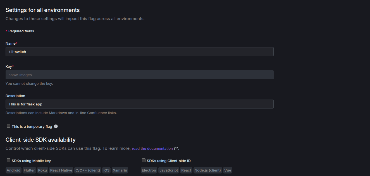Click the Vue SDK tag
Viewport: 370px width, 176px height.
228,170
